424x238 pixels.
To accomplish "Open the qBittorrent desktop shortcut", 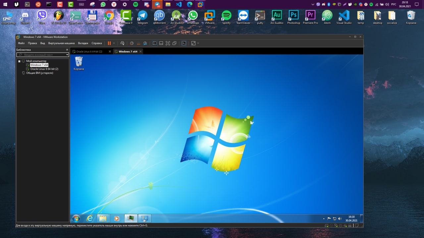I will pyautogui.click(x=159, y=17).
